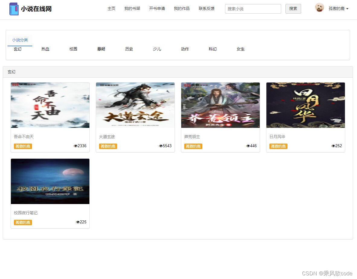This screenshot has height=279, width=357.
Task: Open the 吾命不由天 cover thumbnail
Action: (50, 105)
